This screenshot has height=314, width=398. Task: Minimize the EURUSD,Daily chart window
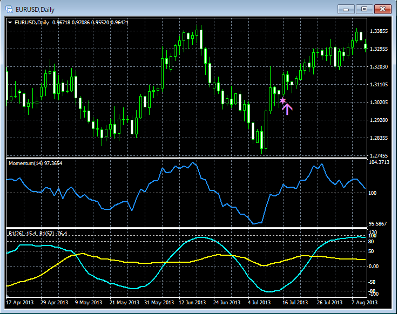click(346, 9)
